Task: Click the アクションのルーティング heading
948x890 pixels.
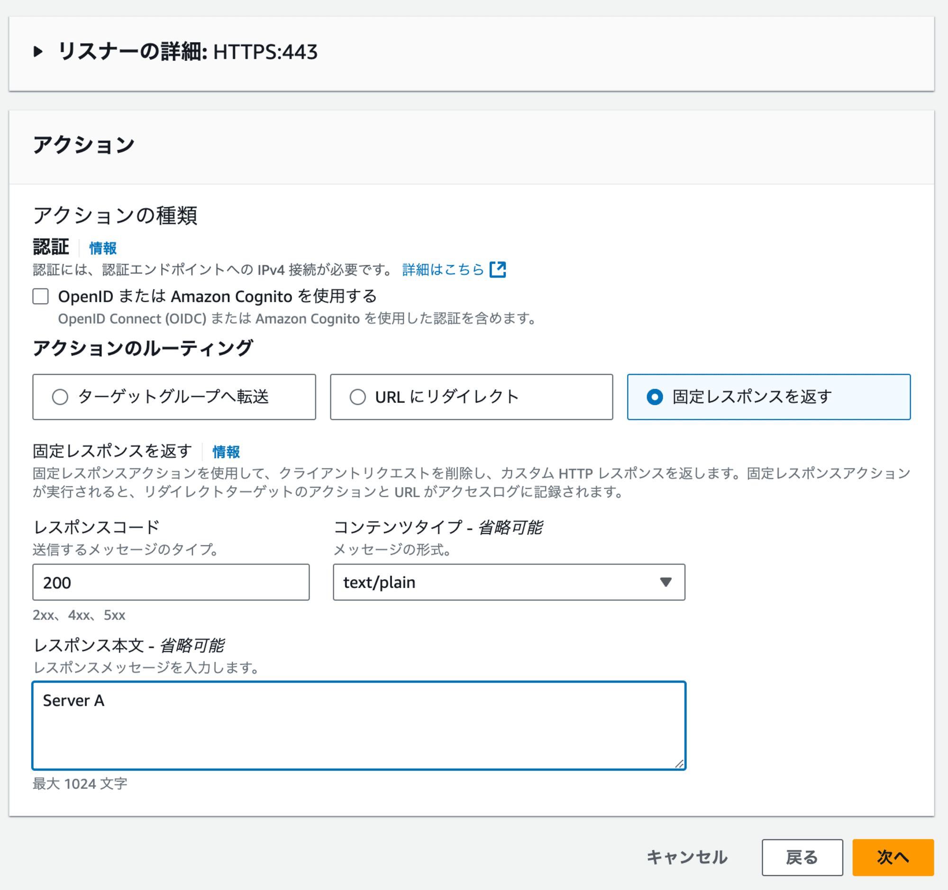Action: coord(143,348)
